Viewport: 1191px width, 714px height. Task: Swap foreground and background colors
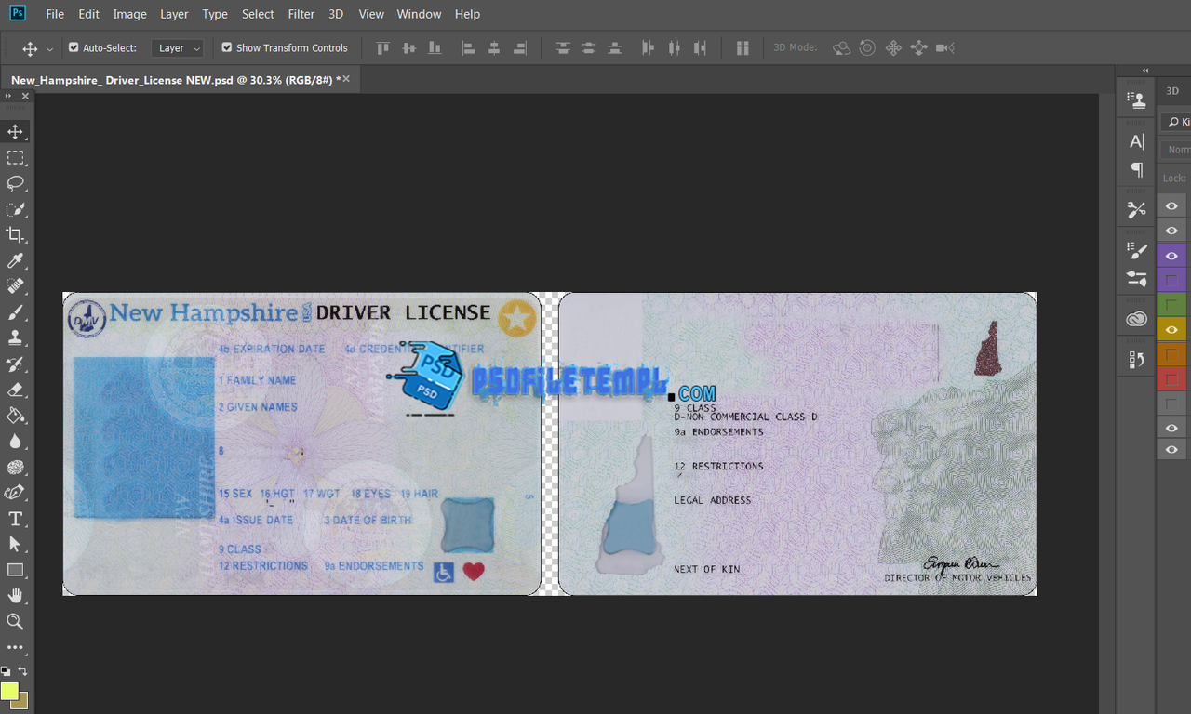tap(22, 670)
